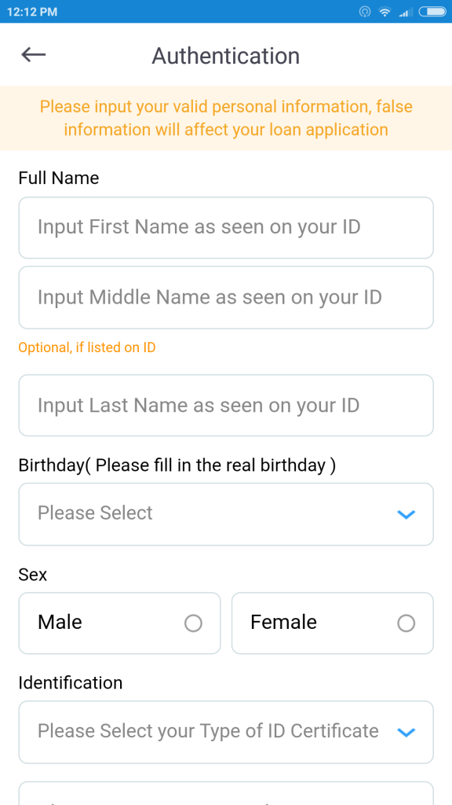Choose the Male option box

pyautogui.click(x=119, y=623)
